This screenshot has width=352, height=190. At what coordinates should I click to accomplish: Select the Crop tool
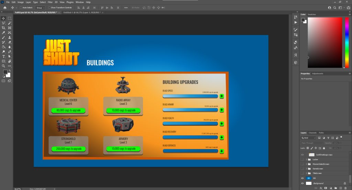click(3, 28)
